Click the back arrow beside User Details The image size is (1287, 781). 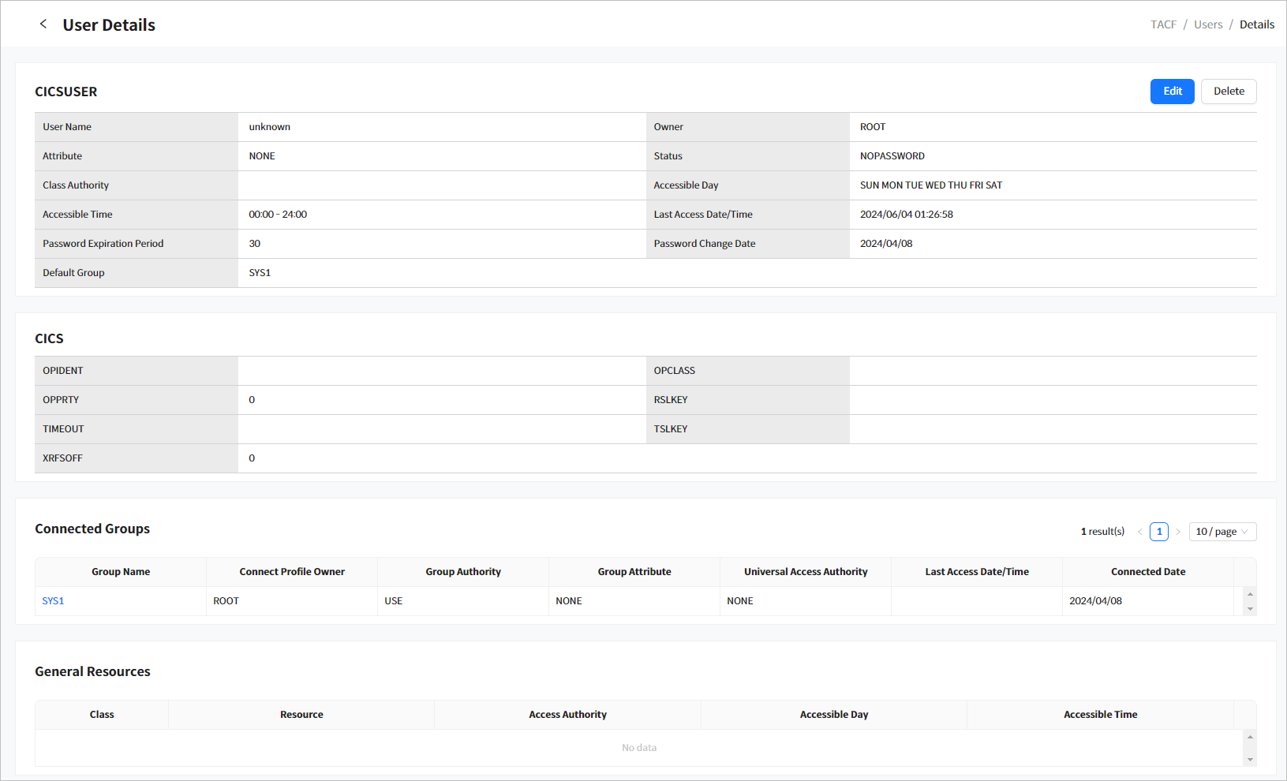43,24
